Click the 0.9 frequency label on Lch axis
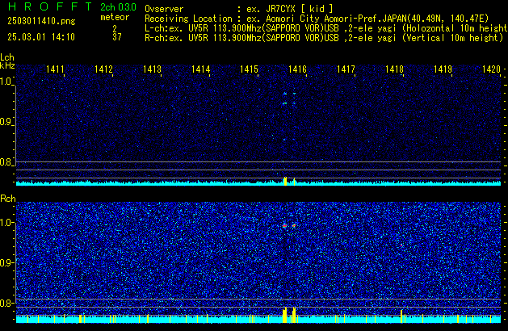Viewport: 508px width, 331px height. 6,122
